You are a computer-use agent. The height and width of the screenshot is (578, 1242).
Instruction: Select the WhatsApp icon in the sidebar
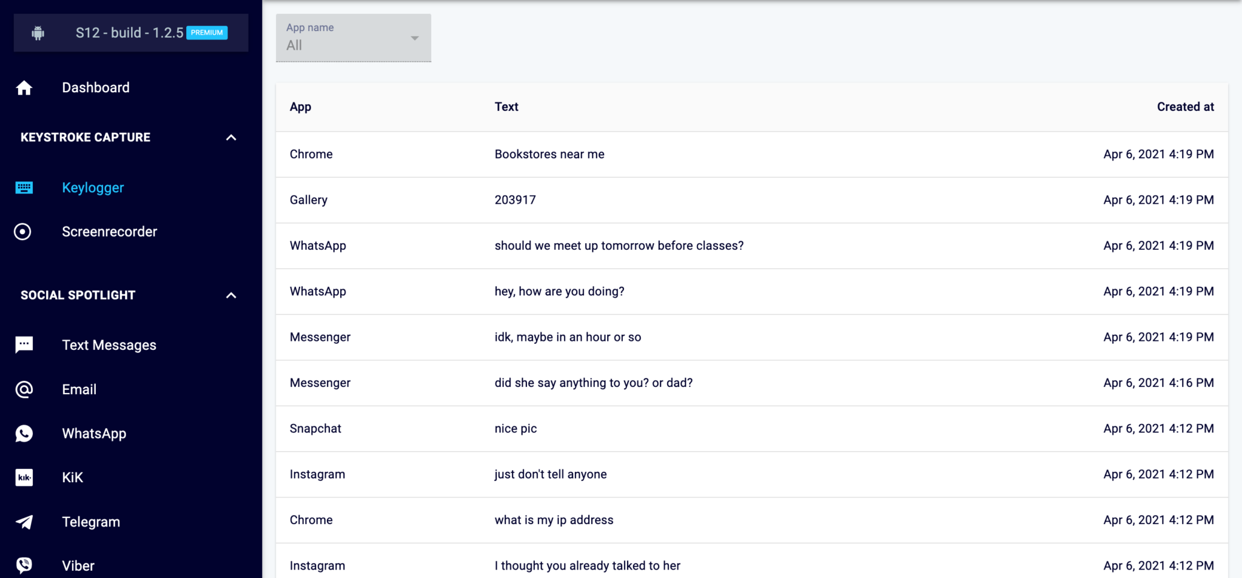[x=24, y=433]
